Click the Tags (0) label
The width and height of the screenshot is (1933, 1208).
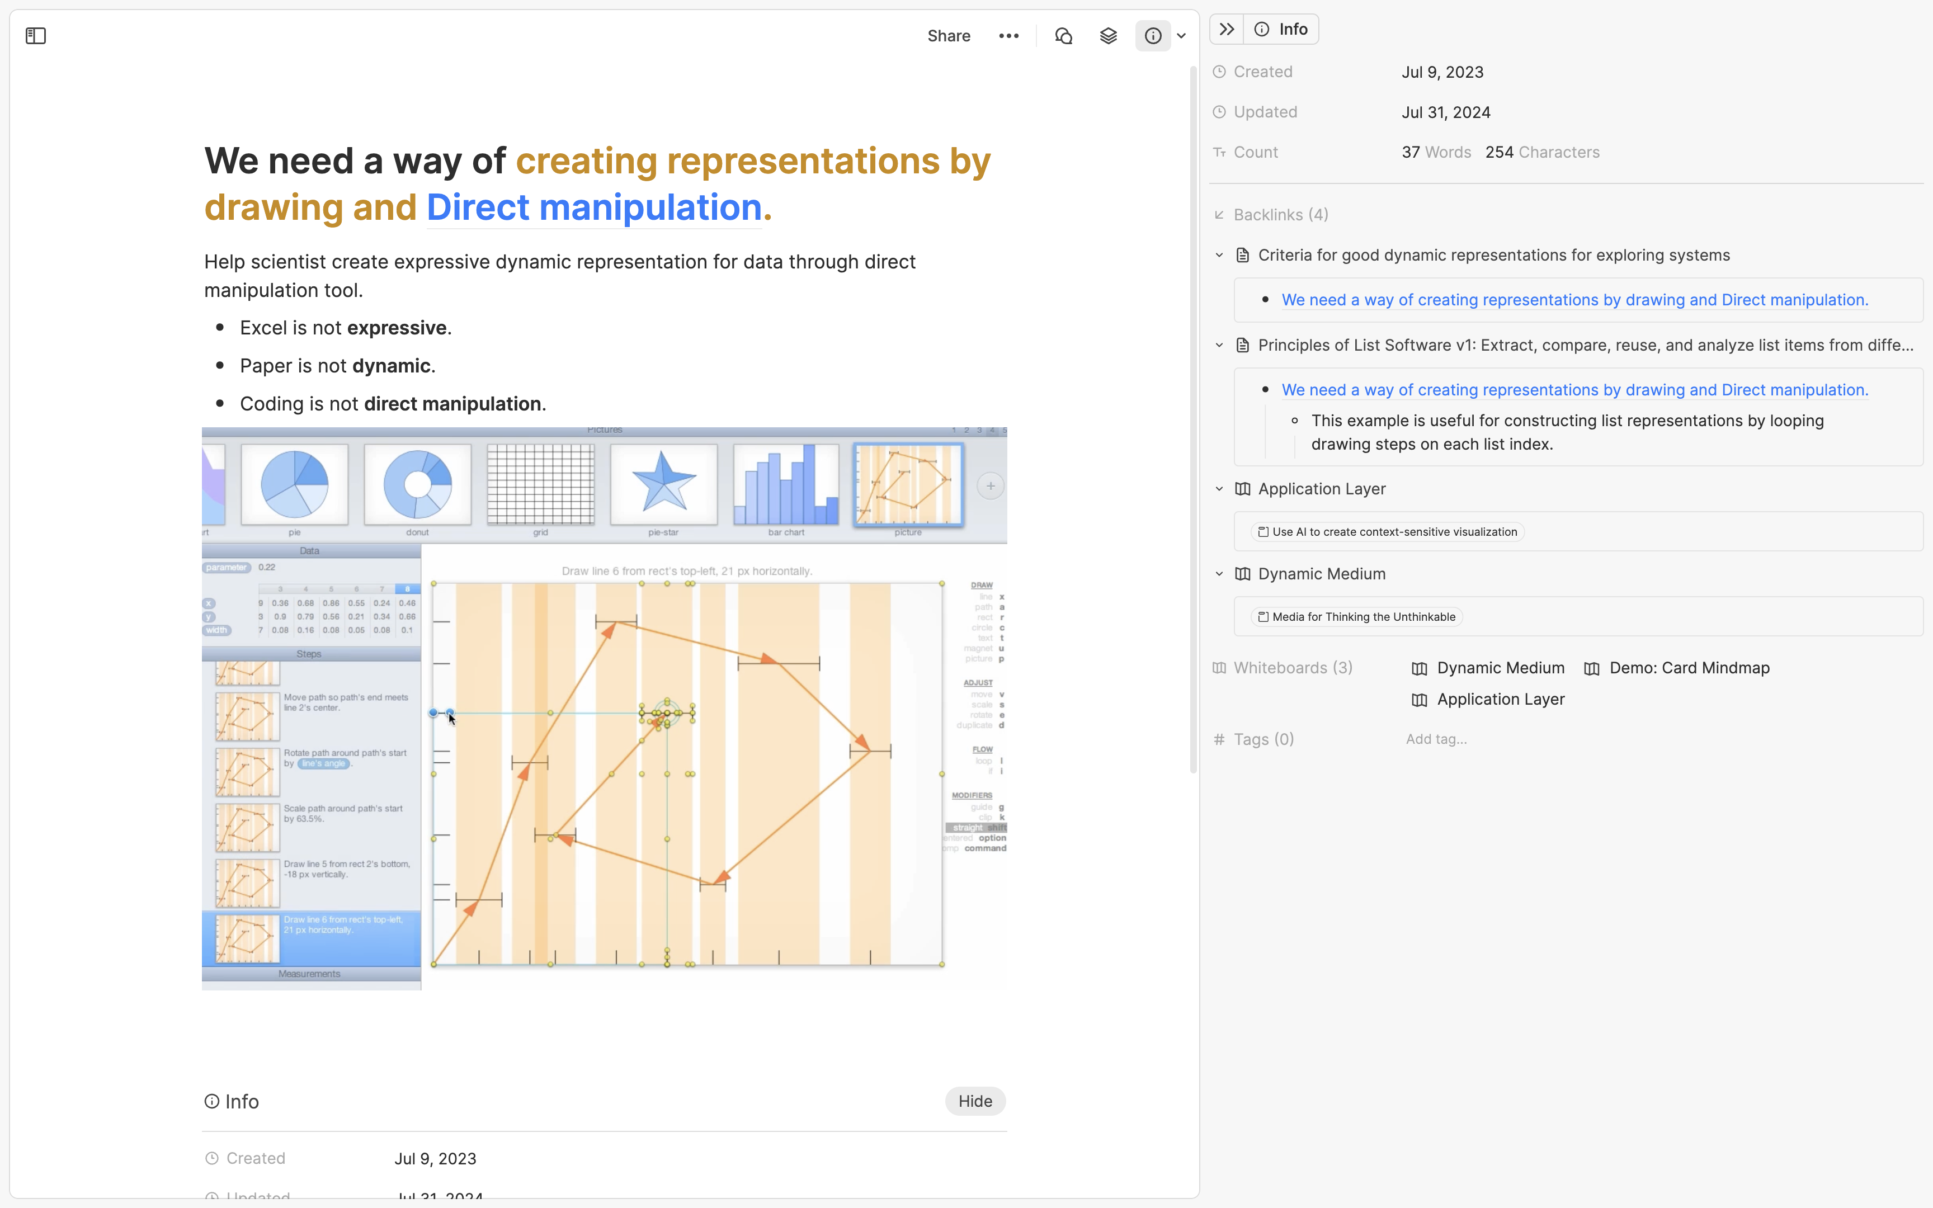click(x=1263, y=740)
